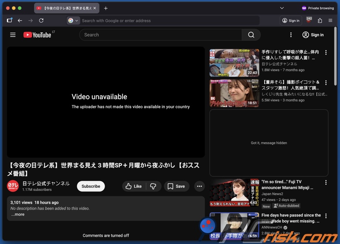Click the Auto-dubbed badge
The height and width of the screenshot is (244, 340).
286,206
